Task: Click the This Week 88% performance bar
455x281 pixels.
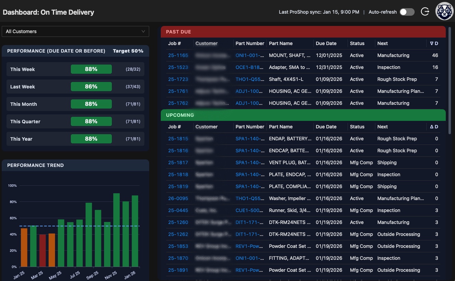Action: (91, 69)
